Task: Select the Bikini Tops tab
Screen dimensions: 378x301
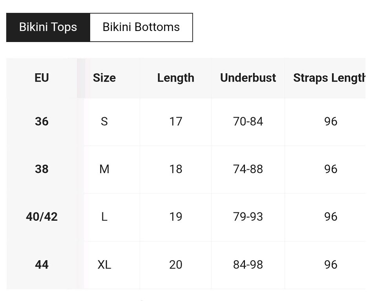Action: [x=48, y=27]
